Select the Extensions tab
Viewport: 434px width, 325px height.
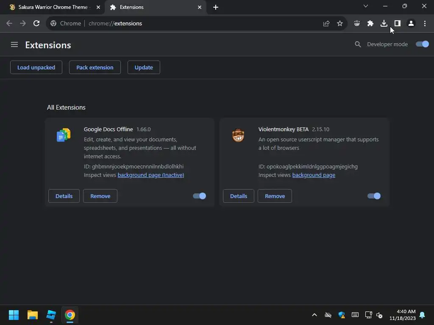pyautogui.click(x=155, y=7)
